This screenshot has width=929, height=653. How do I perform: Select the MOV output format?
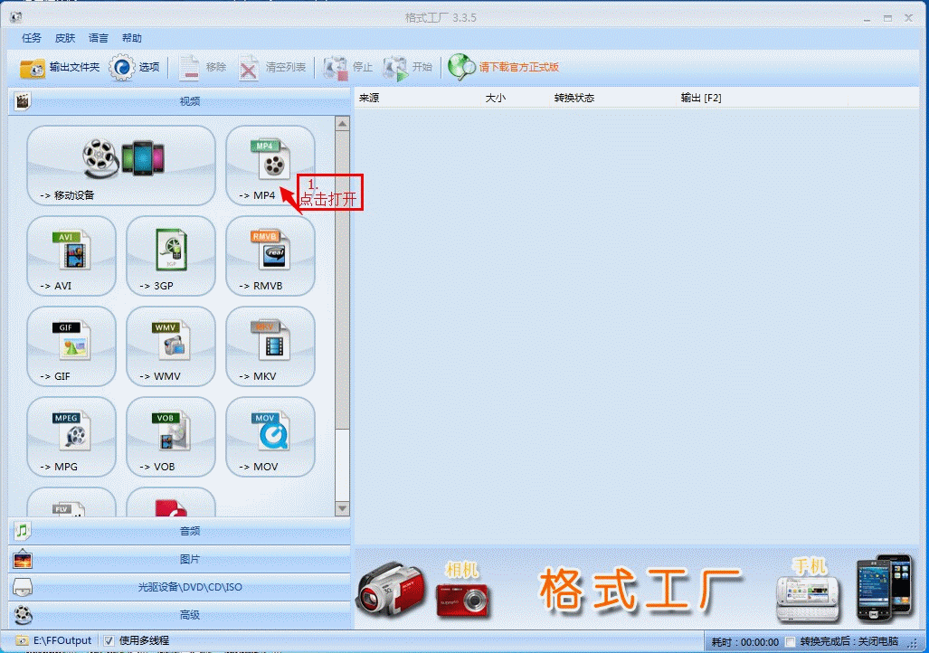point(269,437)
